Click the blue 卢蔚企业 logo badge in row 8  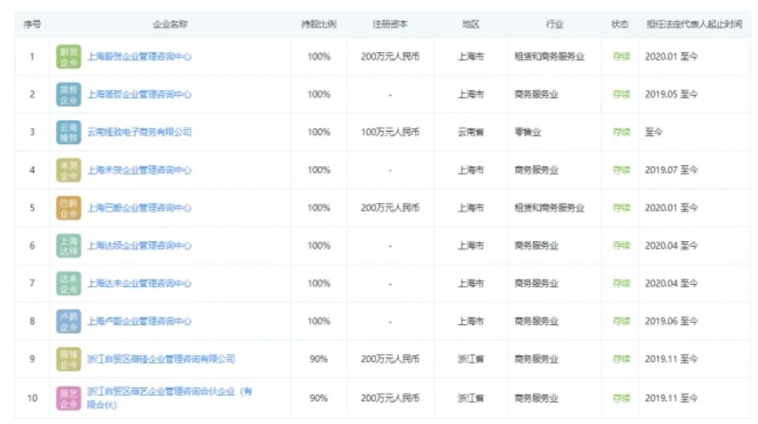click(x=68, y=322)
